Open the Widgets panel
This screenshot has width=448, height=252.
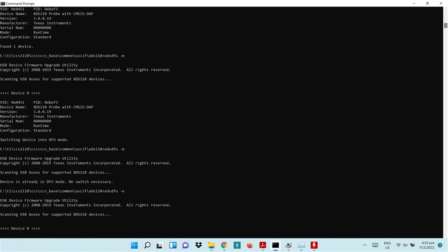(173, 245)
